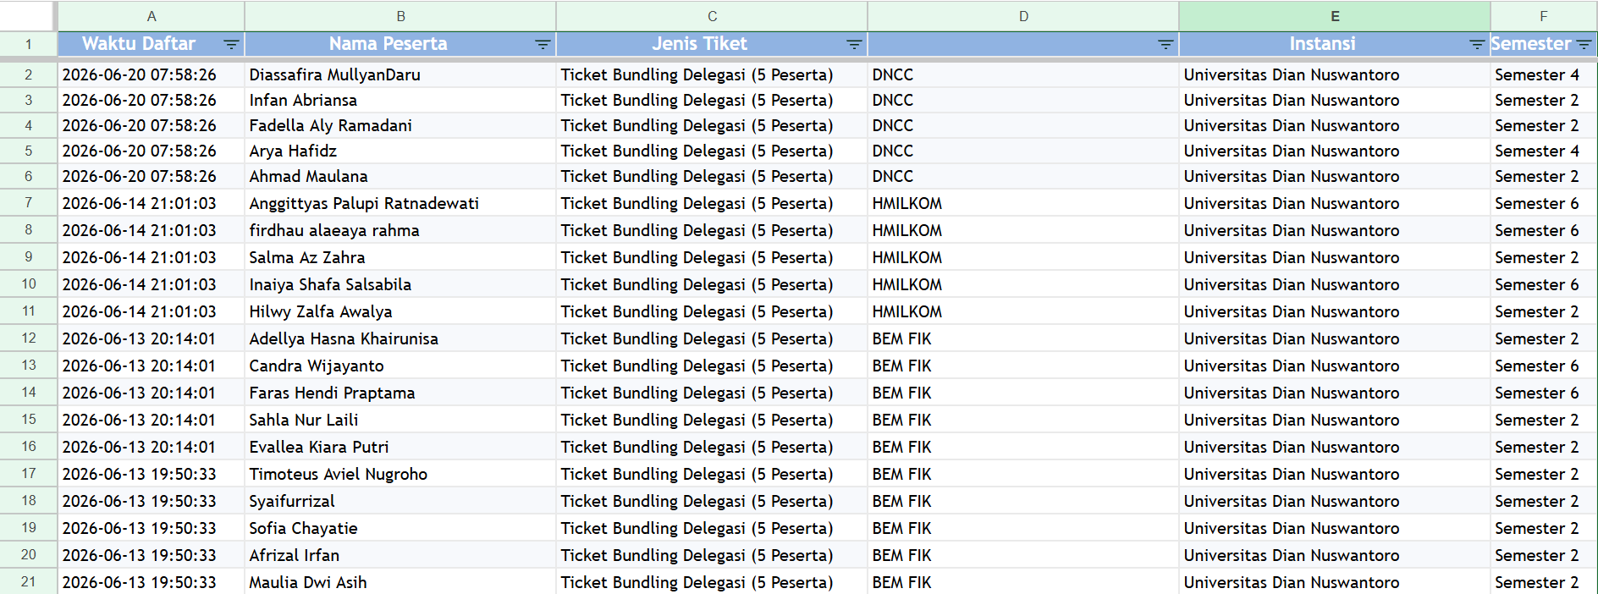Viewport: 1598px width, 594px height.
Task: Select row 21 header
Action: coord(29,582)
